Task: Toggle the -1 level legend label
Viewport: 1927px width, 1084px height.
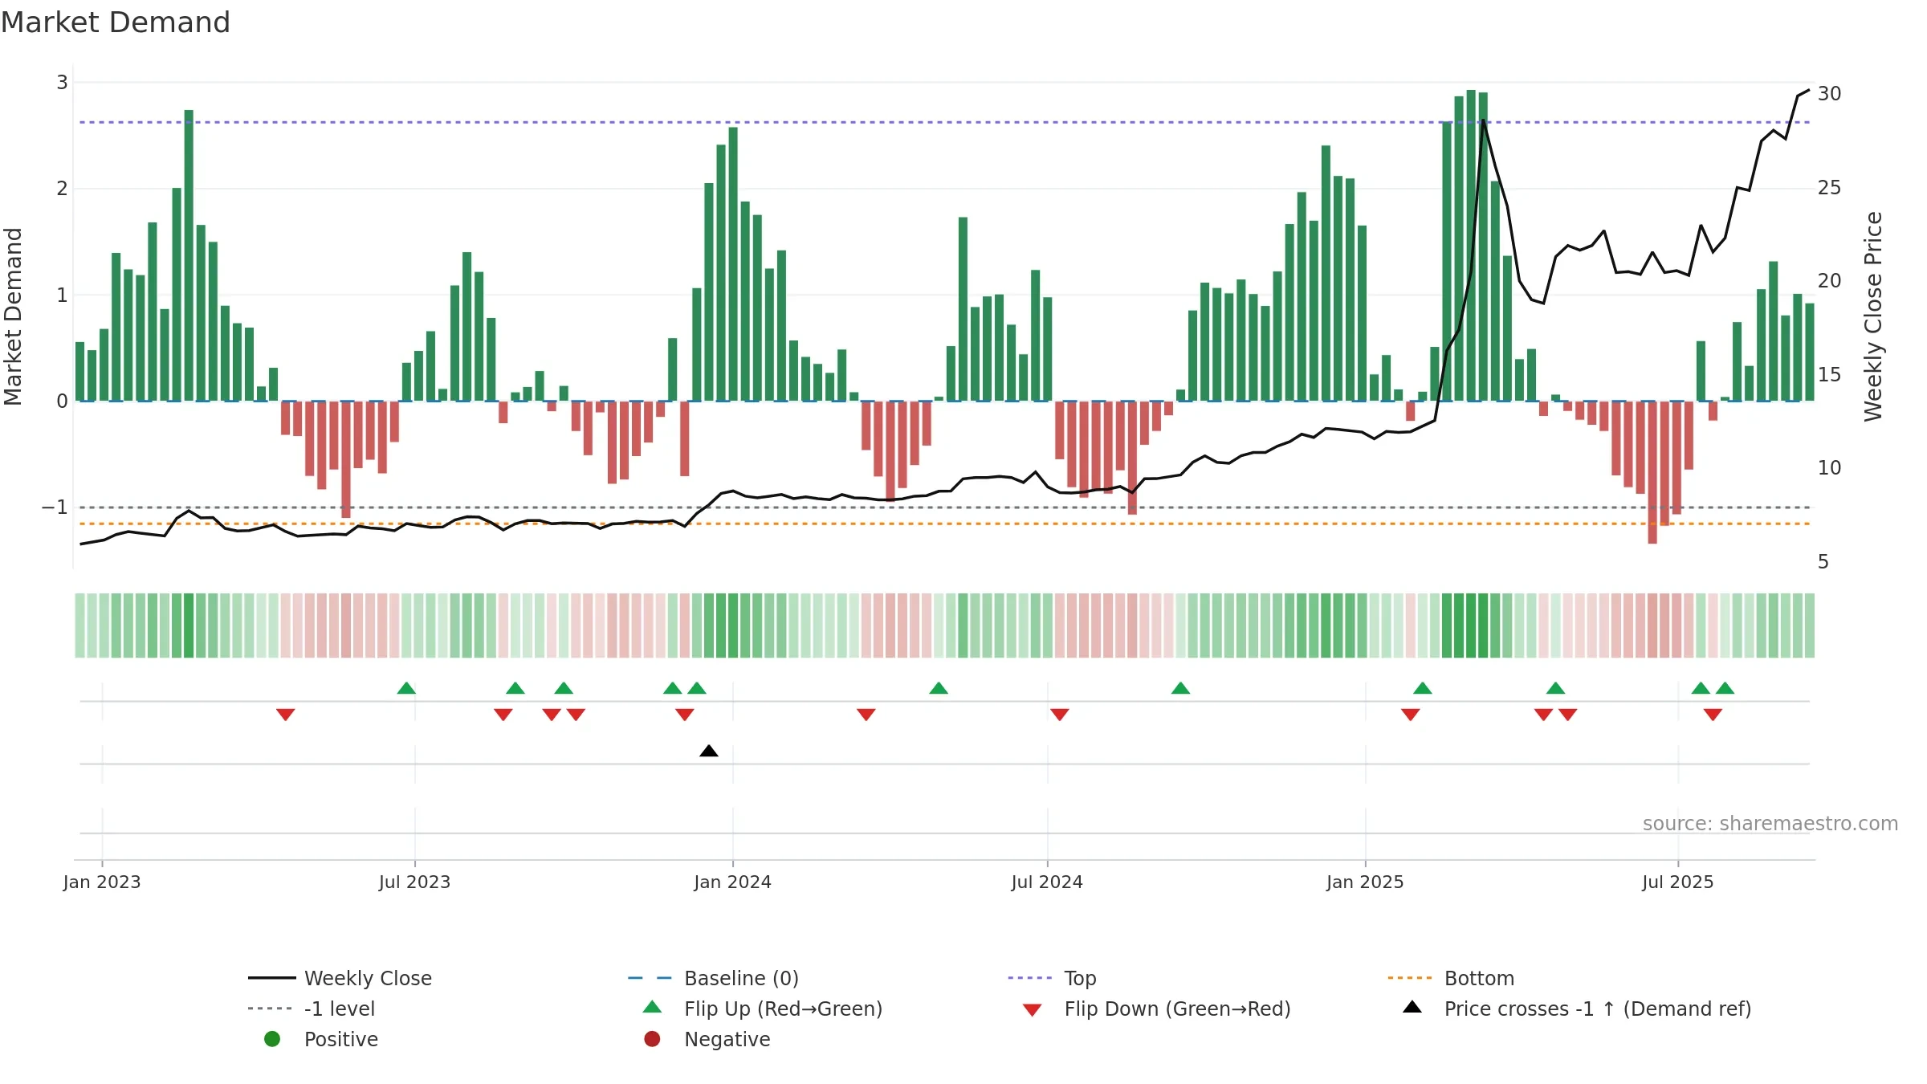Action: (340, 1009)
